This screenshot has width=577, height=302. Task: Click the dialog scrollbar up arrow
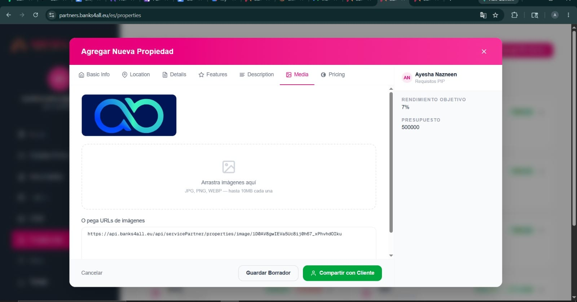tap(391, 89)
